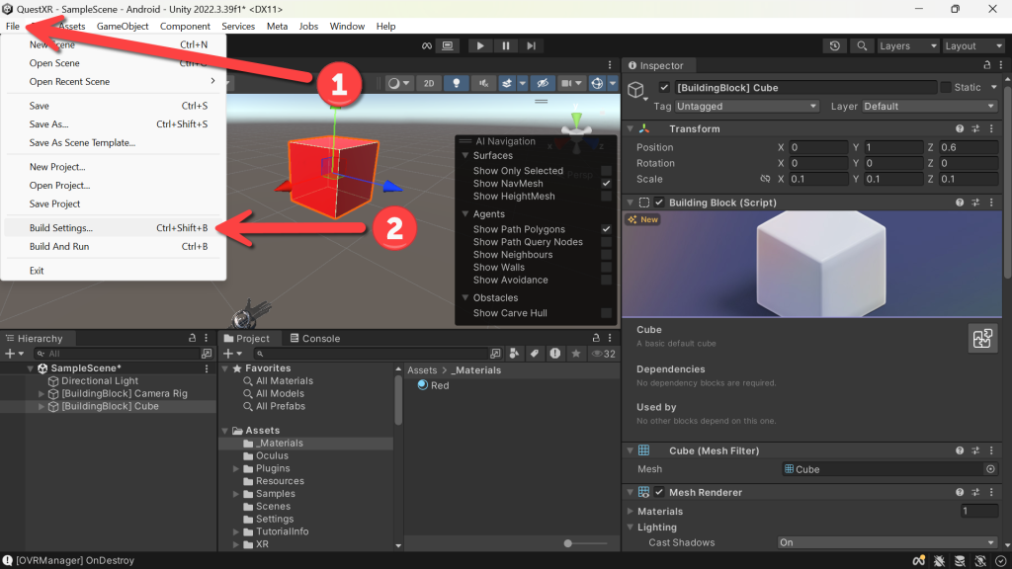
Task: Toggle scene effects skybox icon
Action: click(x=507, y=83)
